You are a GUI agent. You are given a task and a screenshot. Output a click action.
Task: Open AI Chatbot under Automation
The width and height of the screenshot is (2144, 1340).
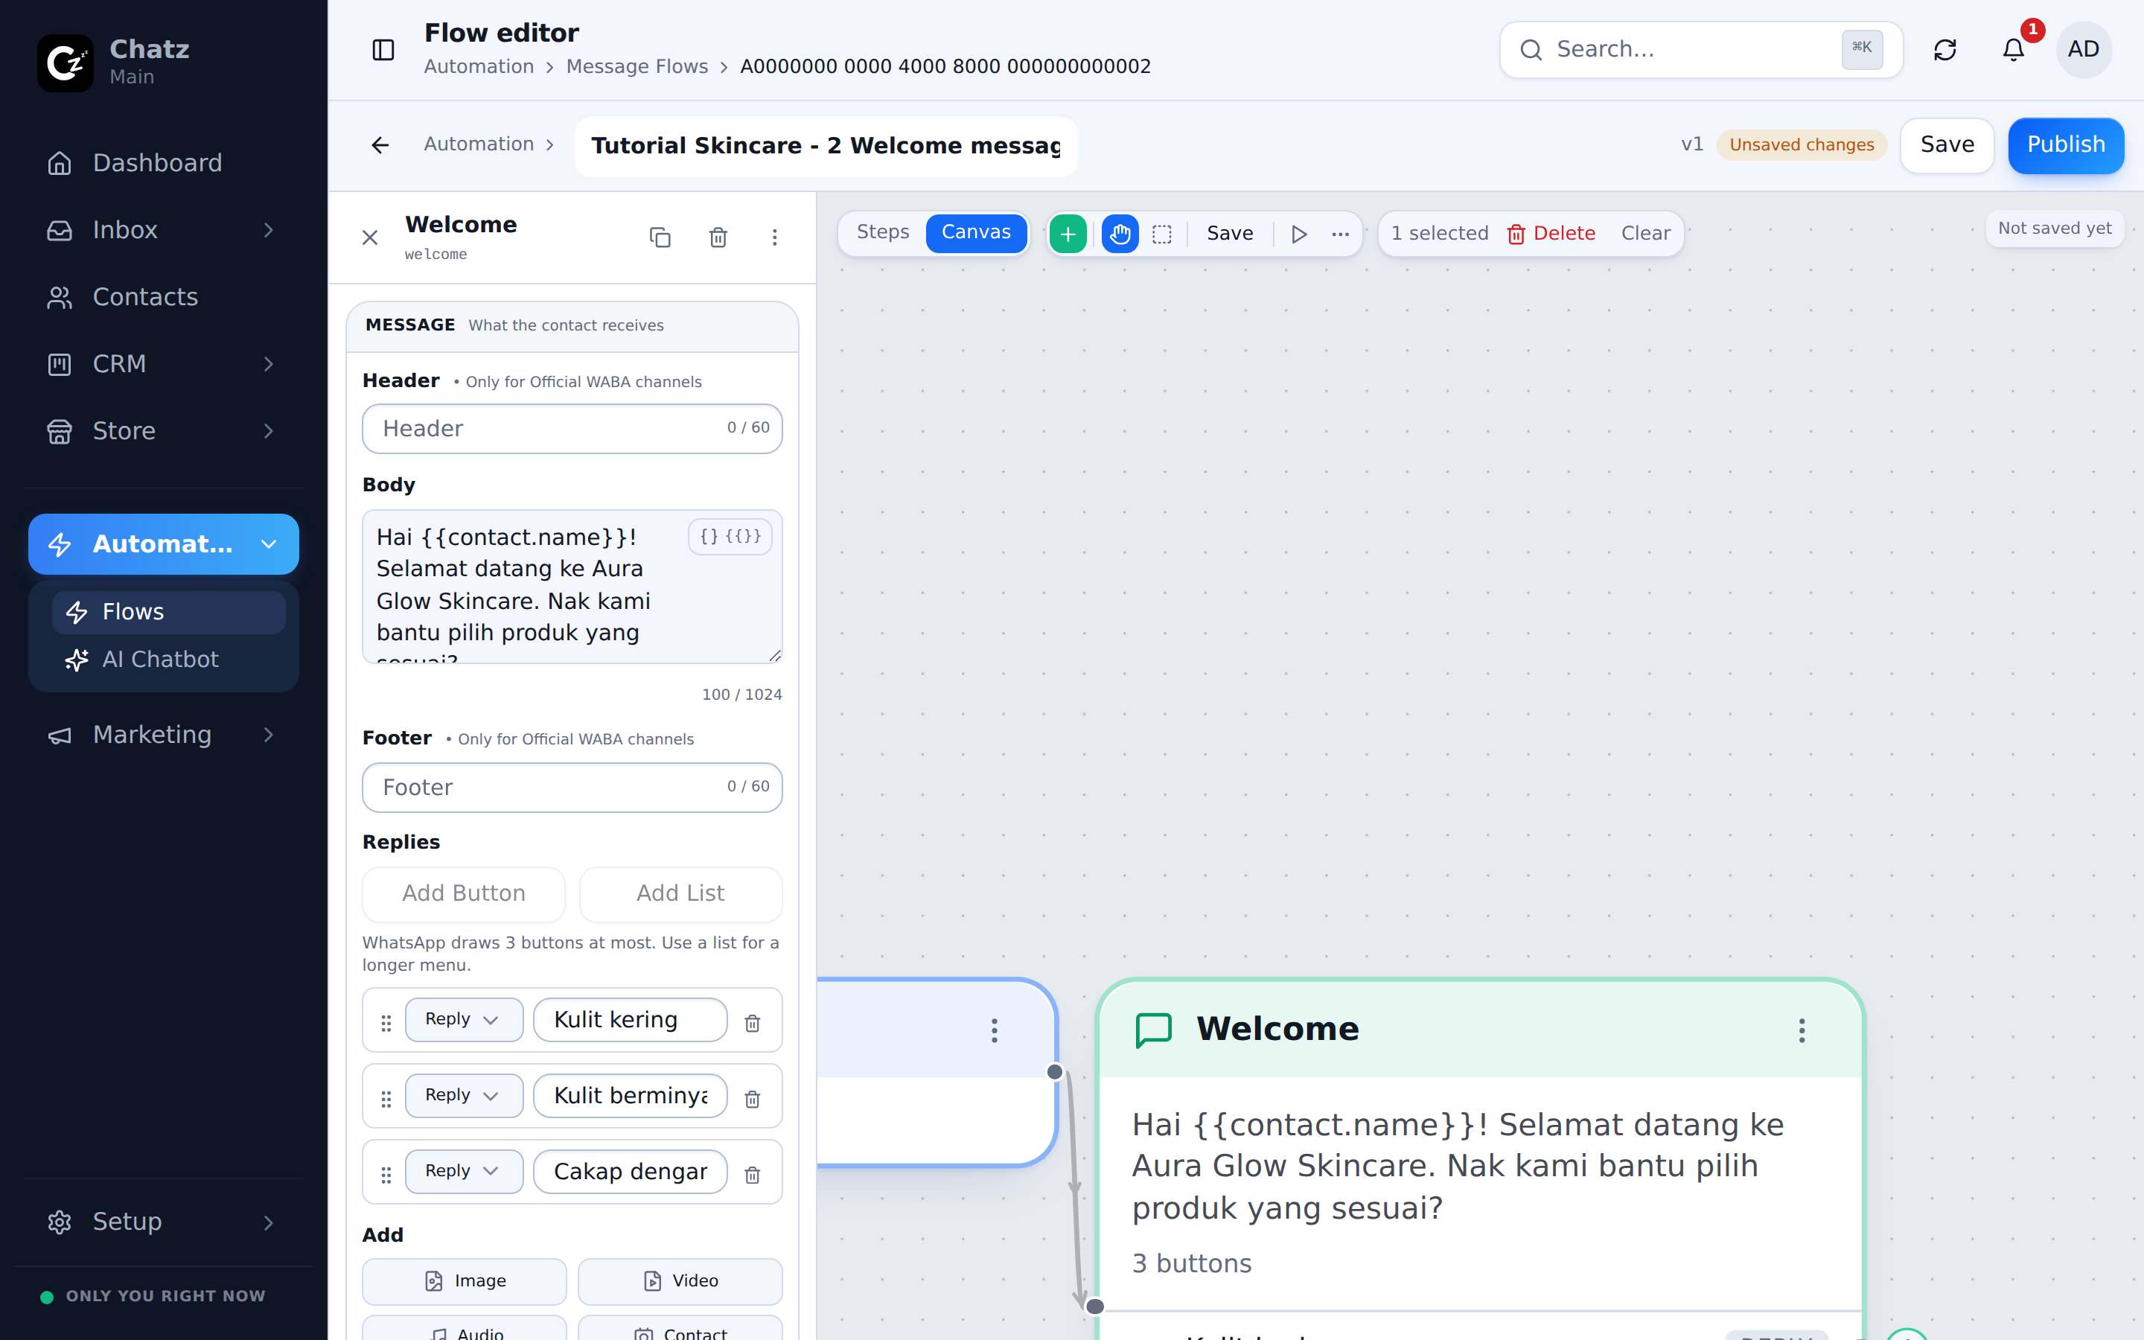(168, 660)
